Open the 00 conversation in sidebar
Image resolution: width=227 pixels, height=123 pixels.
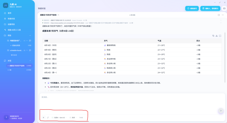10,70
